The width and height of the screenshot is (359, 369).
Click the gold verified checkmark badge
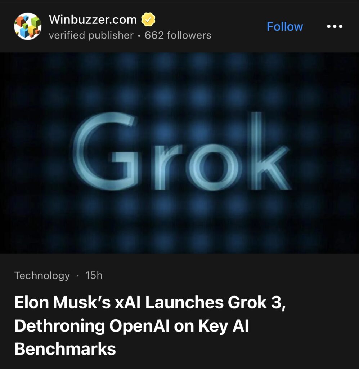(148, 19)
